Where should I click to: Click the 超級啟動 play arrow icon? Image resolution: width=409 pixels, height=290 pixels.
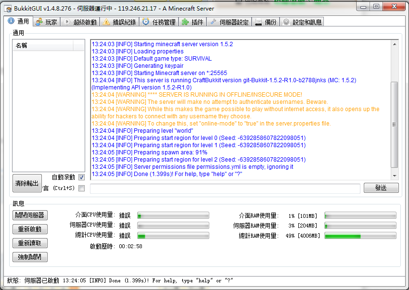67,22
